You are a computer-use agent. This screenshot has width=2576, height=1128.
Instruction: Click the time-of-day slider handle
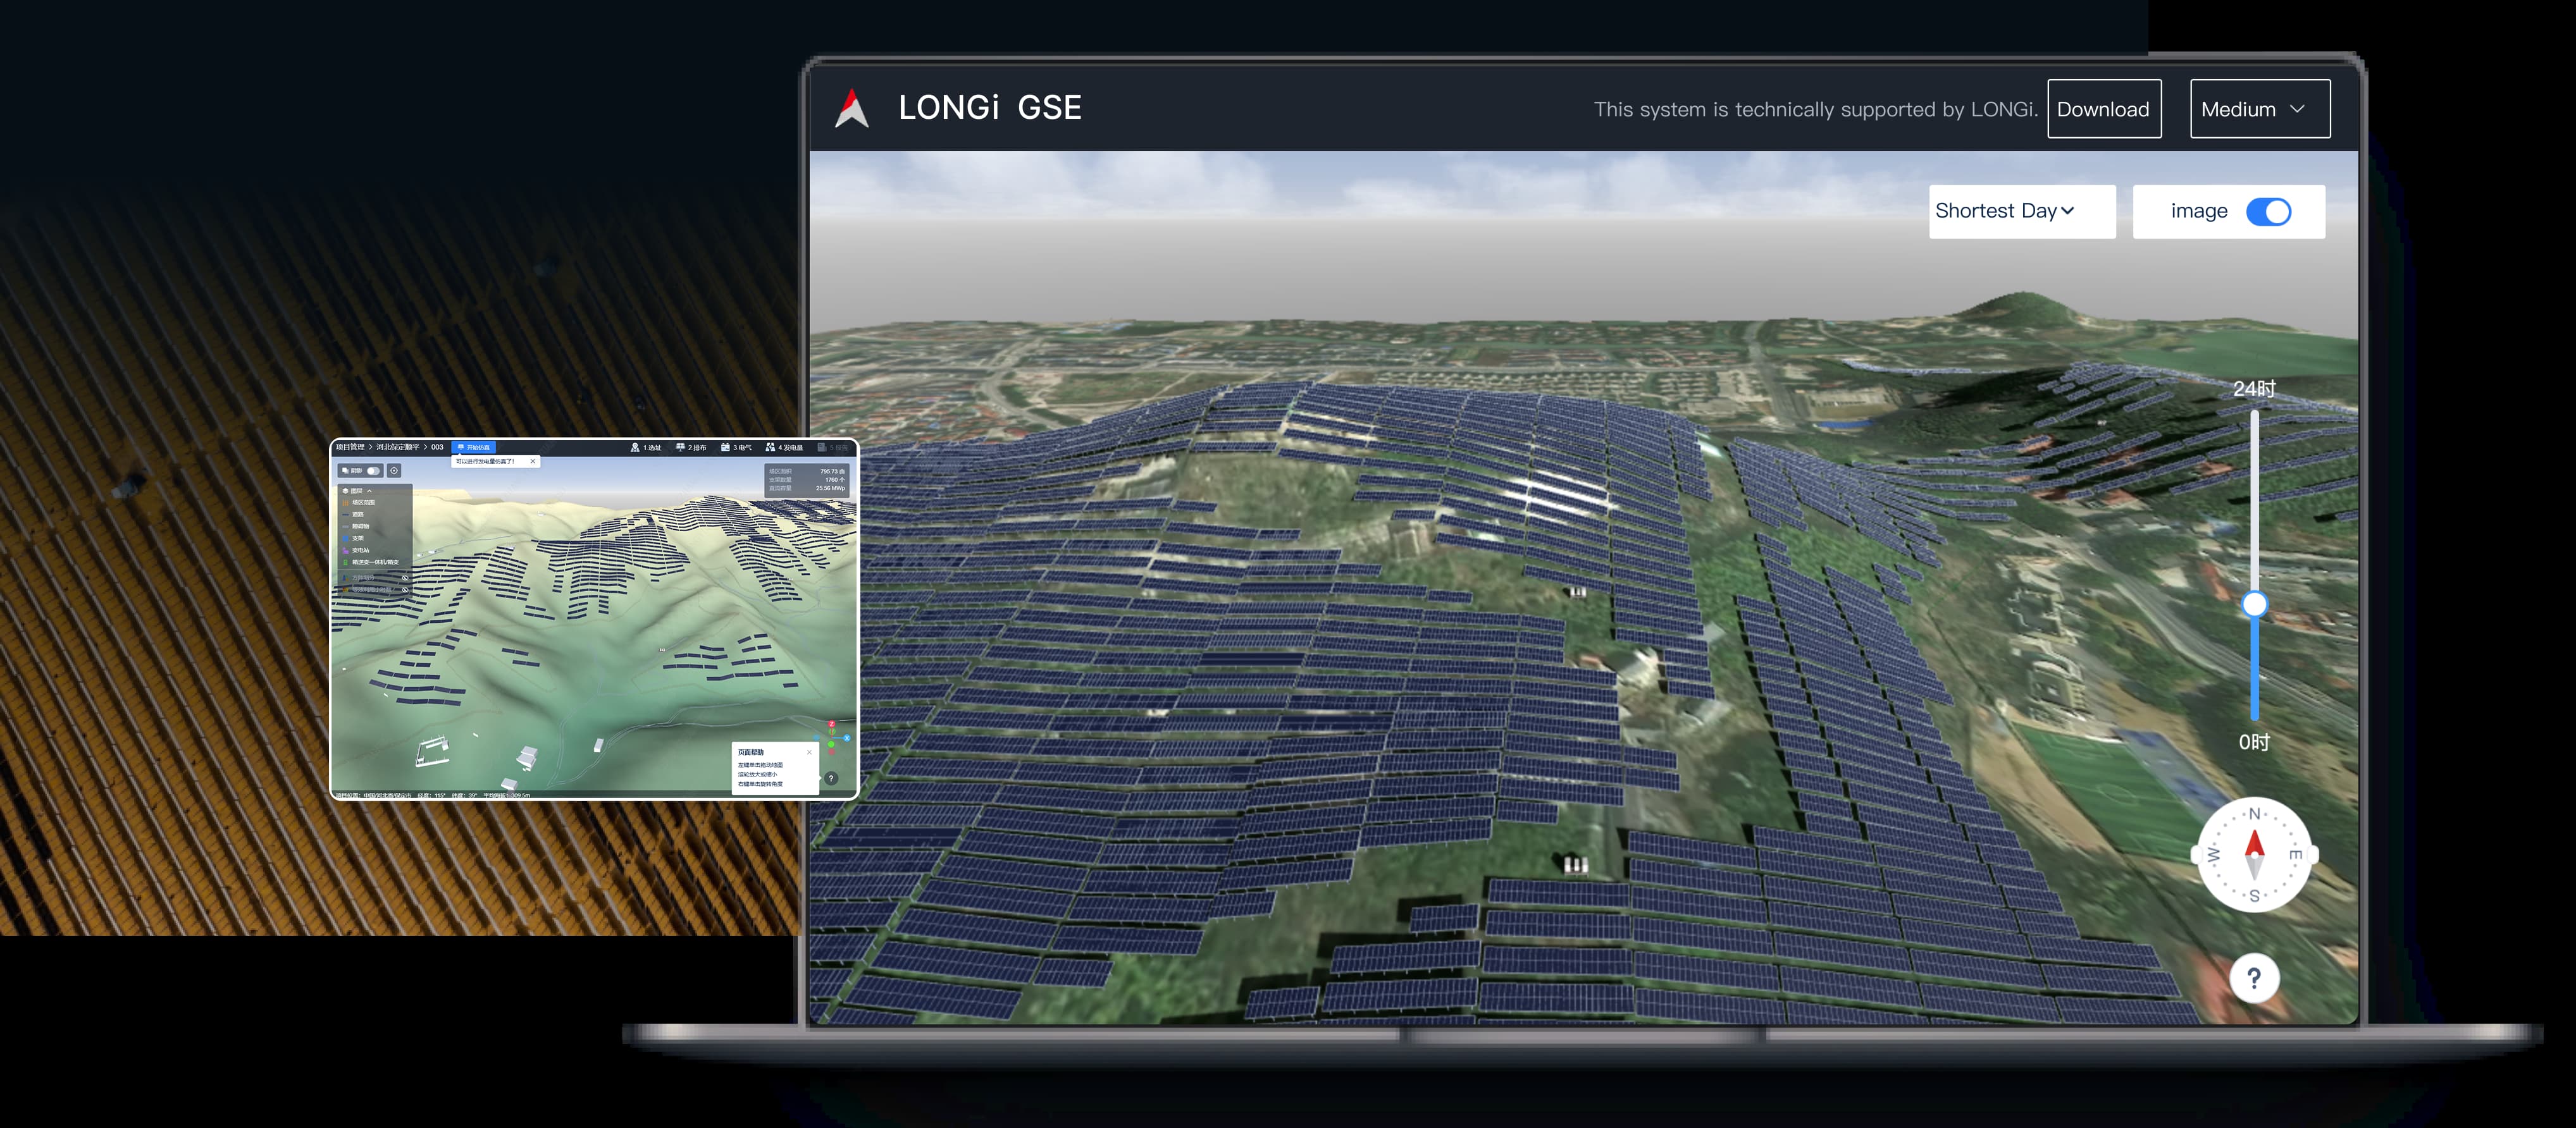point(2254,604)
